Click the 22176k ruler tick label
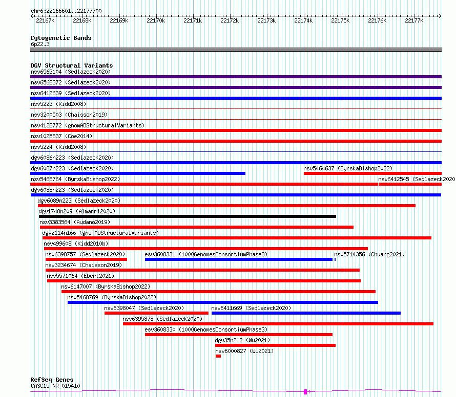456x397 pixels. pyautogui.click(x=377, y=20)
